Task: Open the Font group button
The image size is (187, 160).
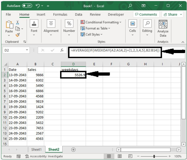Action: [34, 28]
